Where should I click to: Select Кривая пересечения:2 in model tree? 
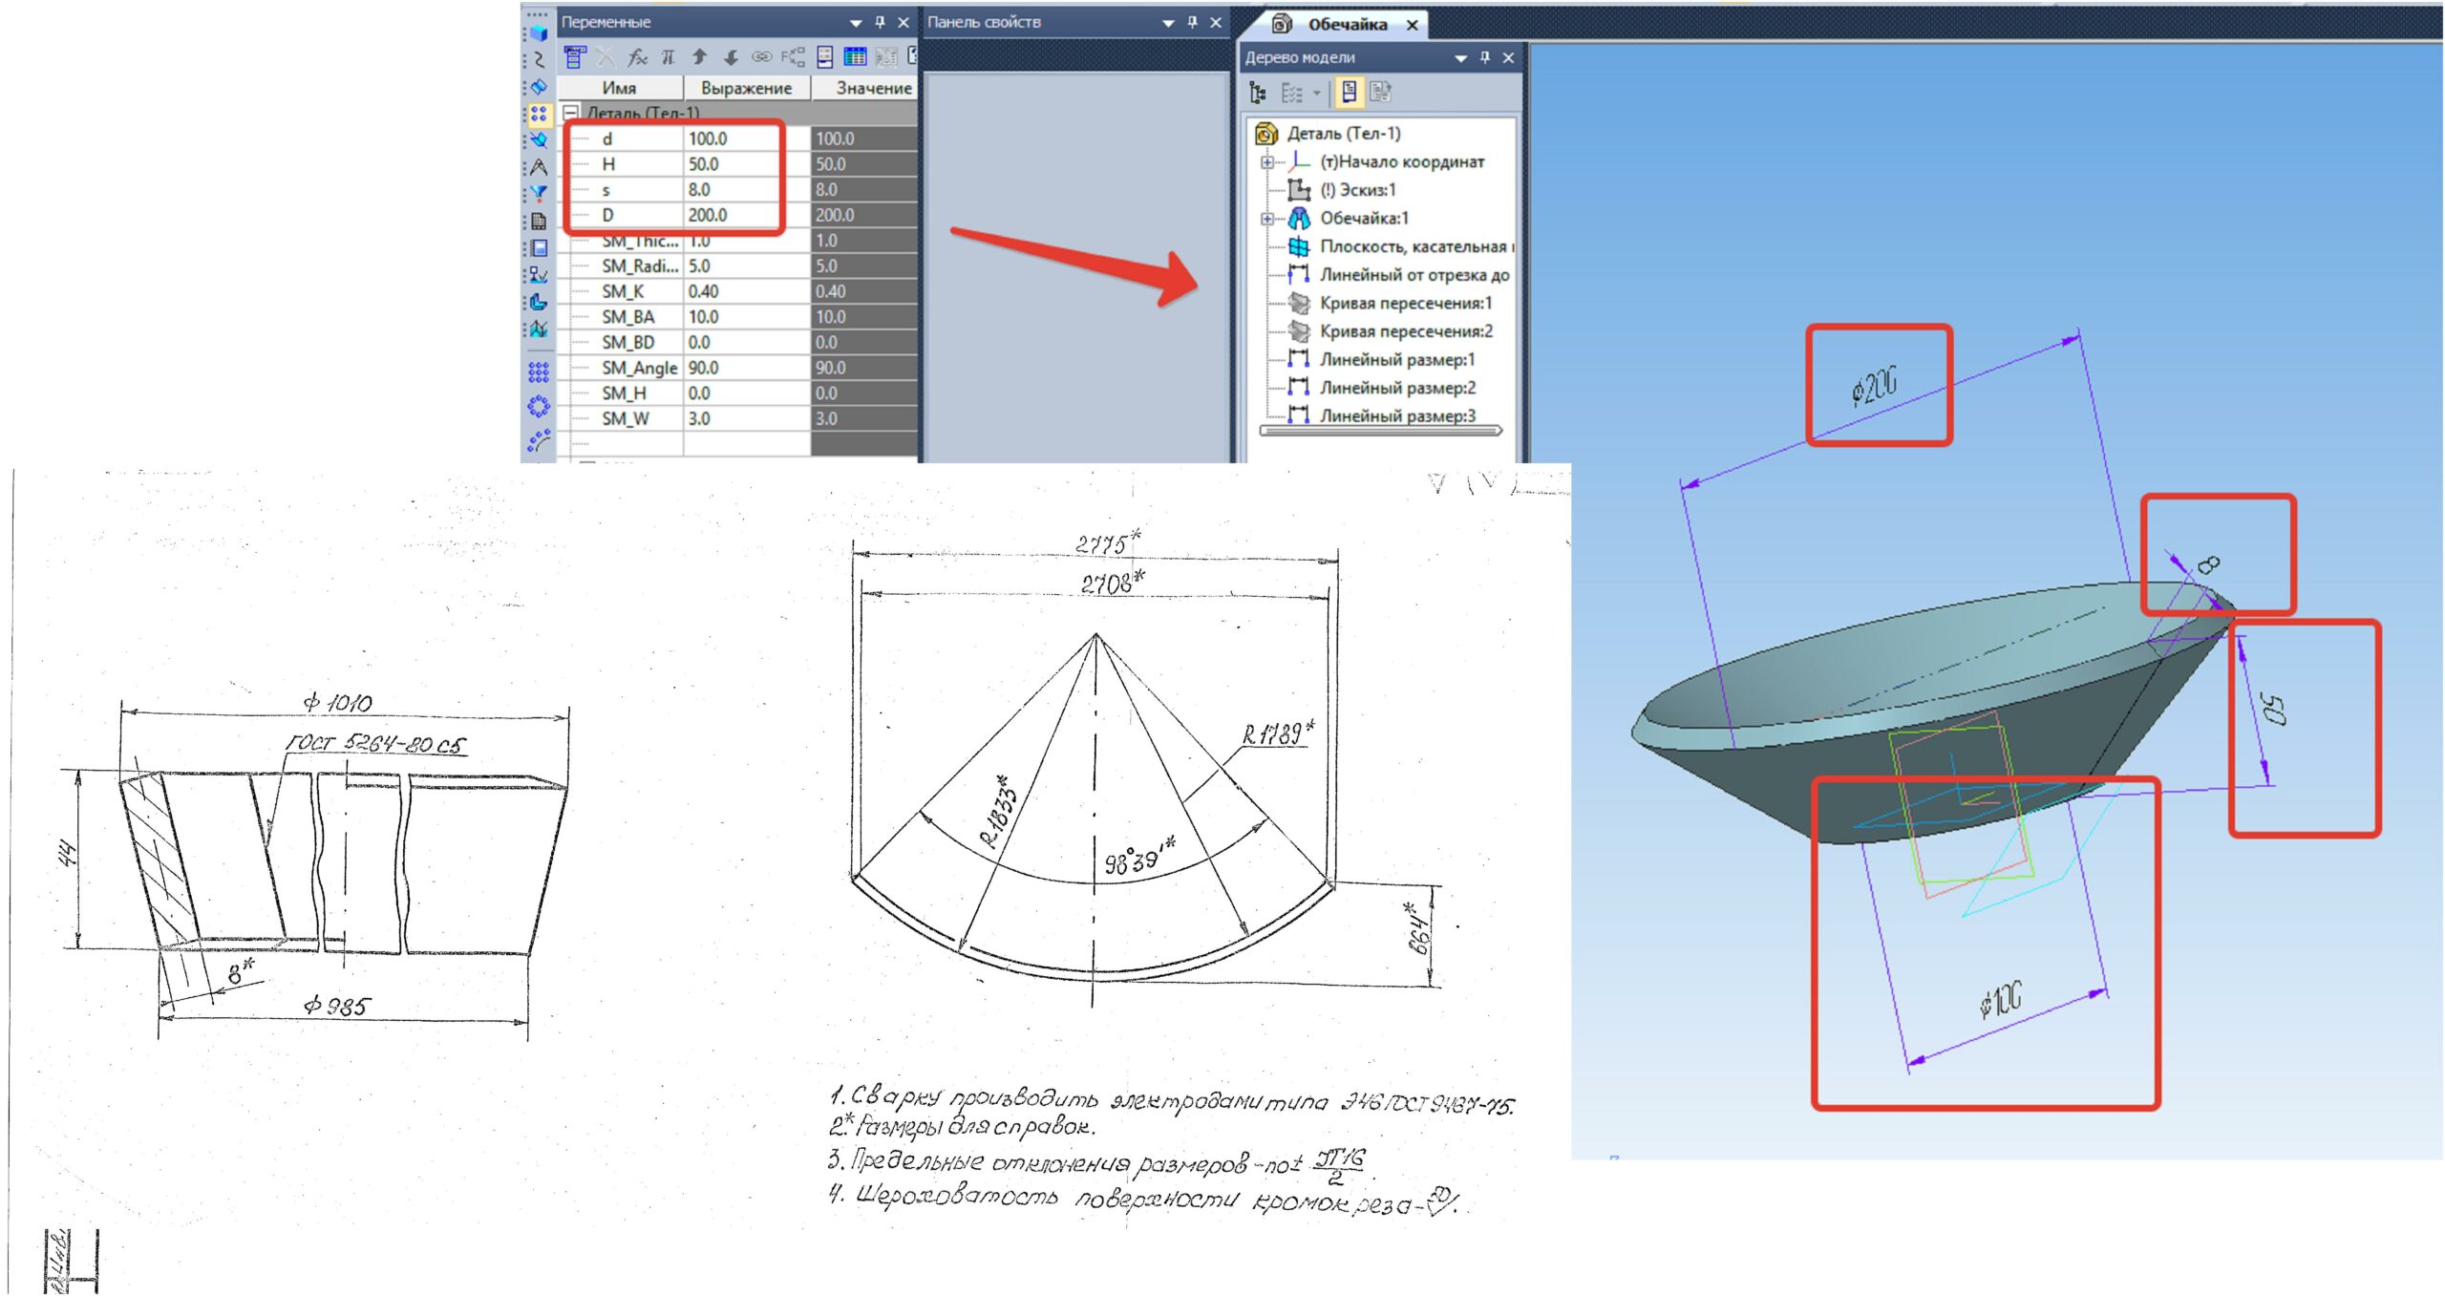point(1406,331)
